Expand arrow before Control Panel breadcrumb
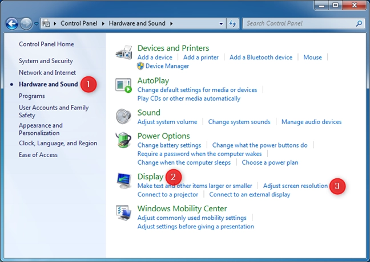 coord(55,23)
